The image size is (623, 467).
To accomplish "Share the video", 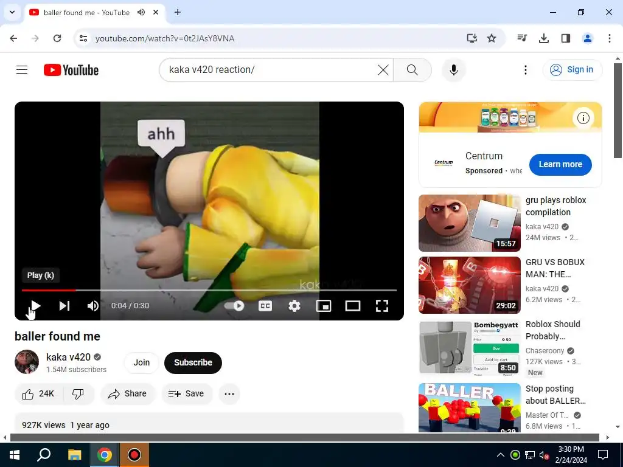I will coord(128,394).
